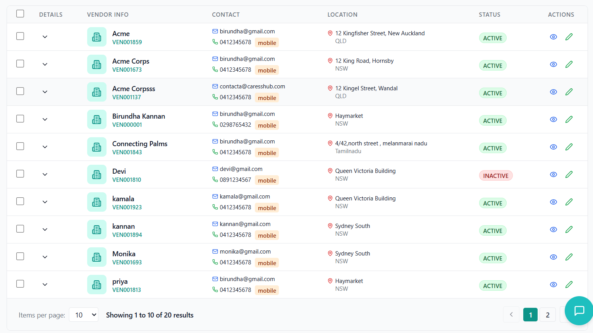Screen dimensions: 593x333
Task: Check the Connecting Palms row checkbox
Action: [x=20, y=146]
